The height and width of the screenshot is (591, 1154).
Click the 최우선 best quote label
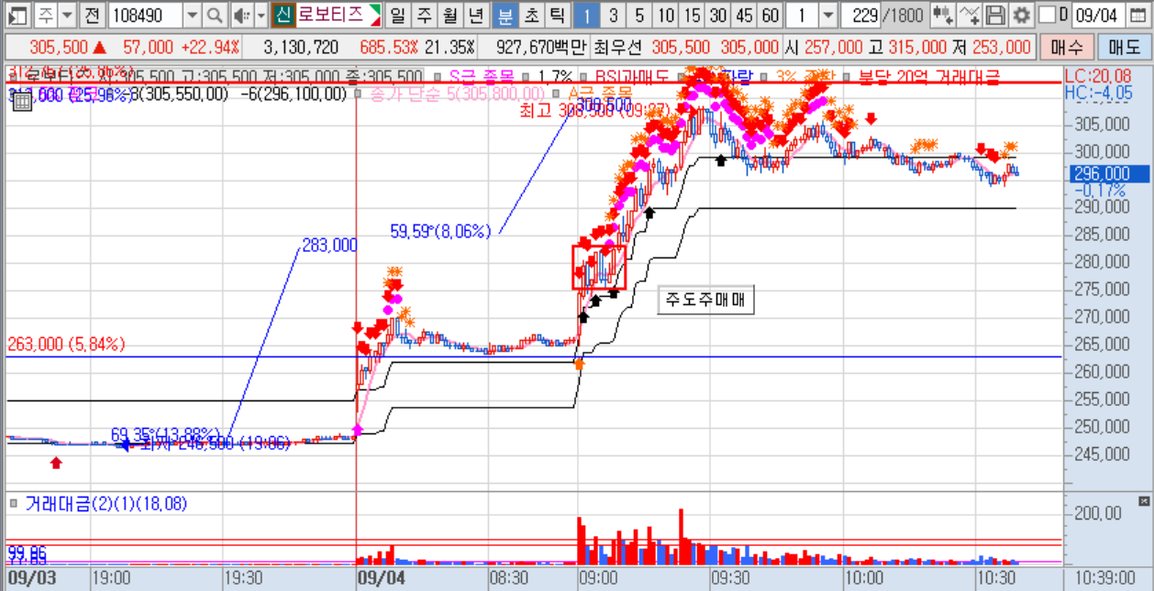pyautogui.click(x=618, y=48)
